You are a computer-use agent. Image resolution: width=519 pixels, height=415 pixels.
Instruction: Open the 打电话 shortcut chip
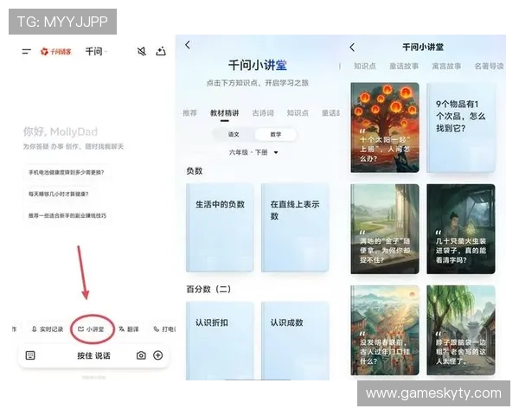[164, 329]
